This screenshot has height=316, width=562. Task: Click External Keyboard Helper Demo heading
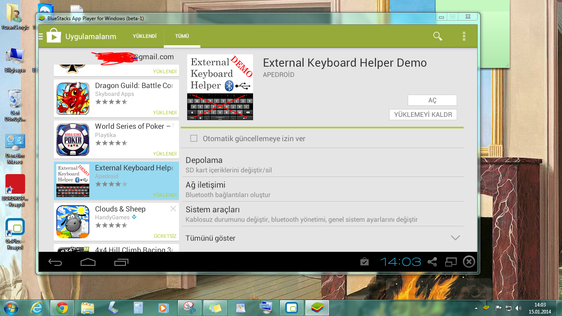point(345,63)
